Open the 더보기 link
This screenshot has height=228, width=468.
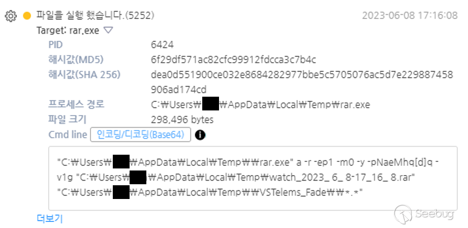click(x=50, y=219)
